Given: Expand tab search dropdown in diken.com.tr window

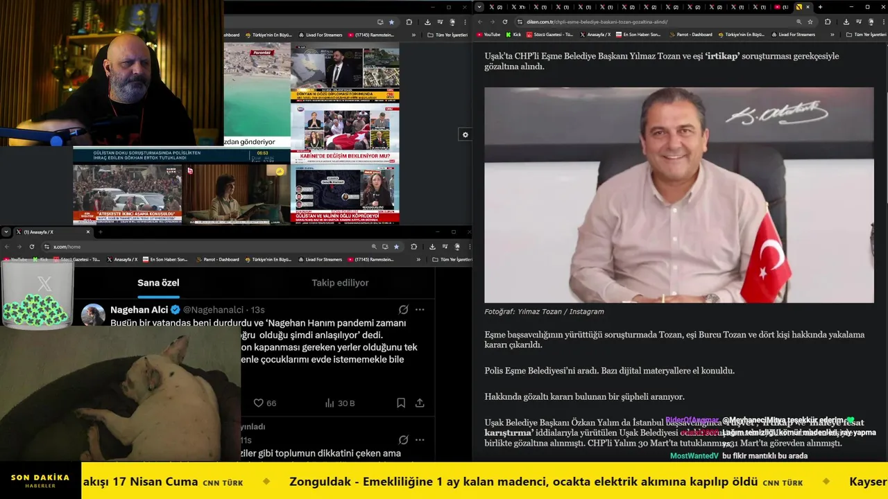Looking at the screenshot, I should tap(479, 7).
